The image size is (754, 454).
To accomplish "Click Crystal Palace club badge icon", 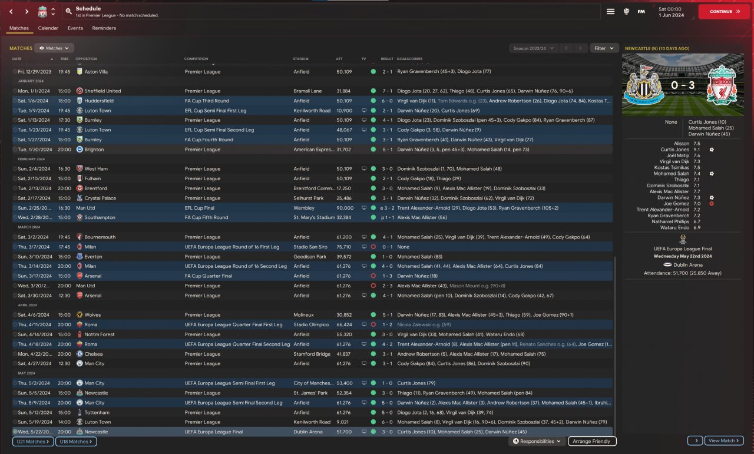I will click(80, 198).
